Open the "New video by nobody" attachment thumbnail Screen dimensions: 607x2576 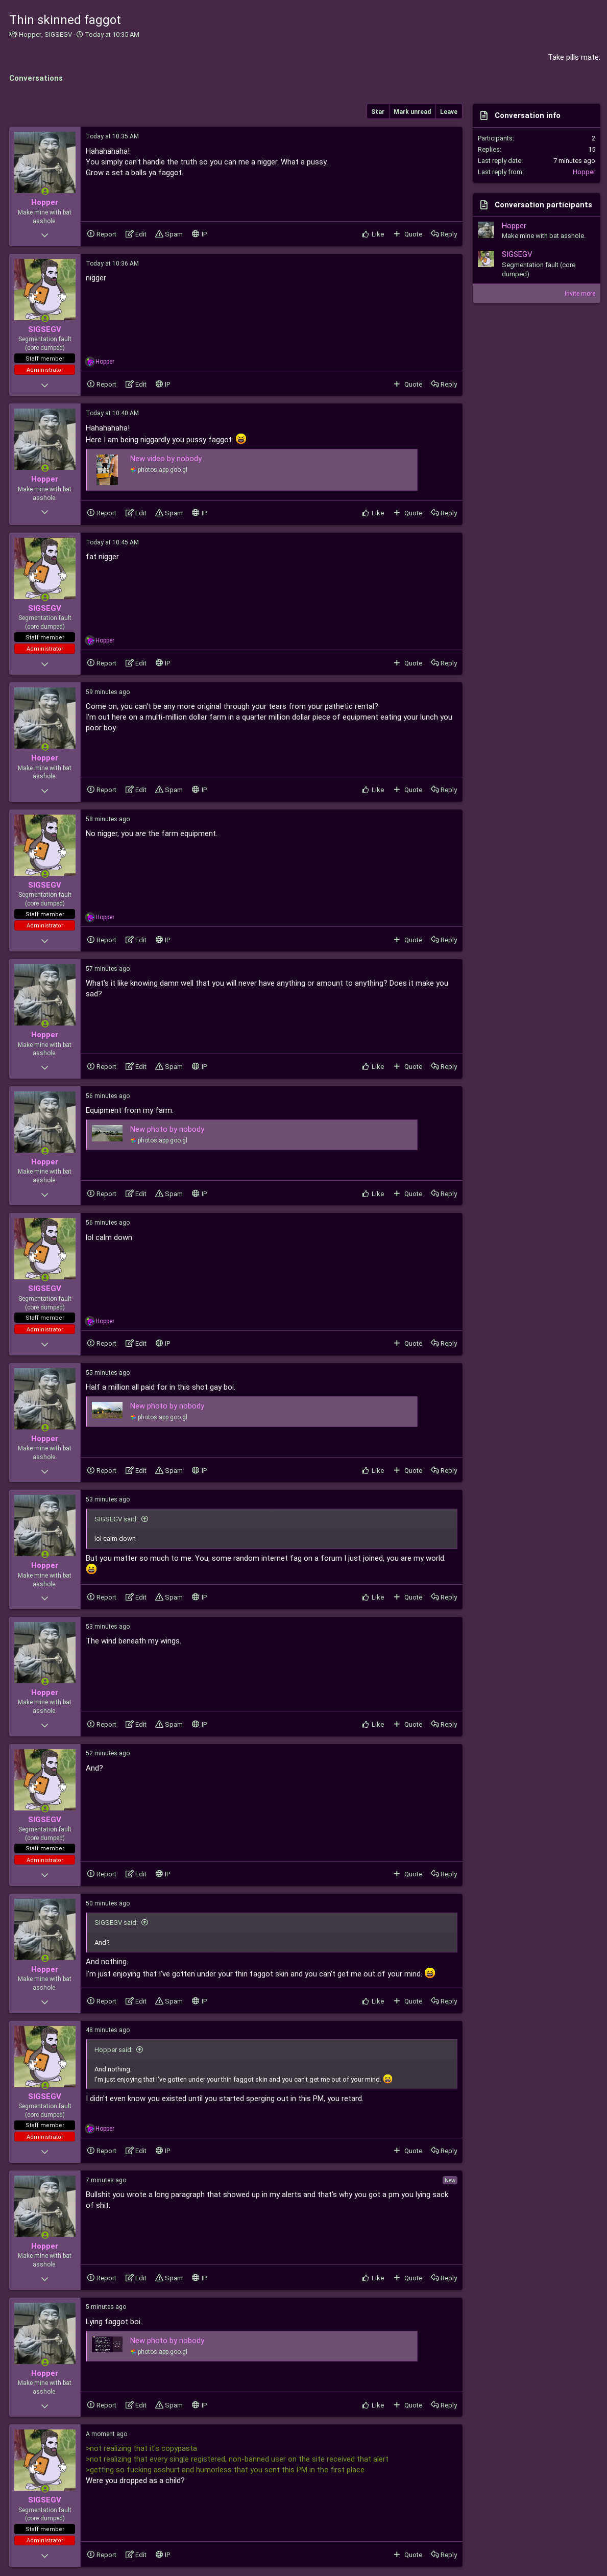pyautogui.click(x=107, y=469)
